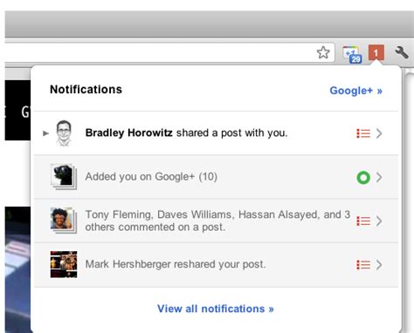The width and height of the screenshot is (414, 333).
Task: Select Bradley Horowitz shared a post notification
Action: 216,133
